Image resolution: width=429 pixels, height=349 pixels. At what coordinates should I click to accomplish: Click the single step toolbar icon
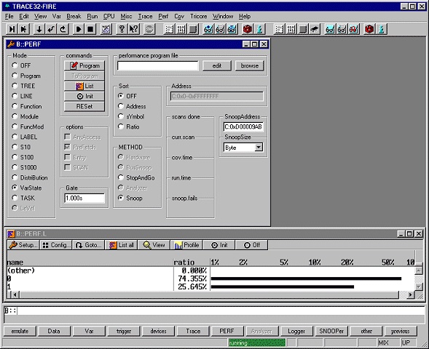[12, 29]
